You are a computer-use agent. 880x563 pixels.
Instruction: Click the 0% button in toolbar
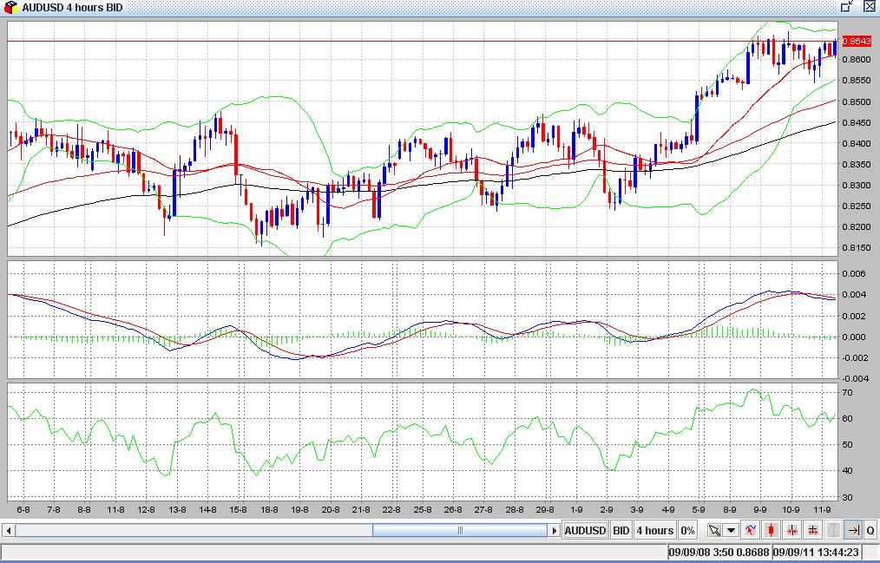(687, 530)
